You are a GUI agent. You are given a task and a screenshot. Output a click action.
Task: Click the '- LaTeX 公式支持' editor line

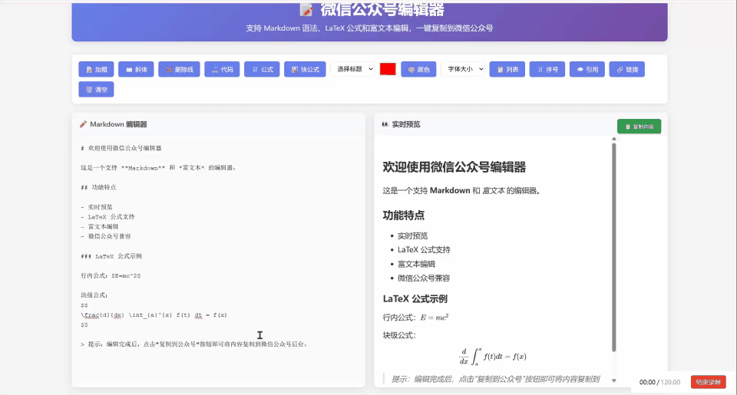(107, 216)
